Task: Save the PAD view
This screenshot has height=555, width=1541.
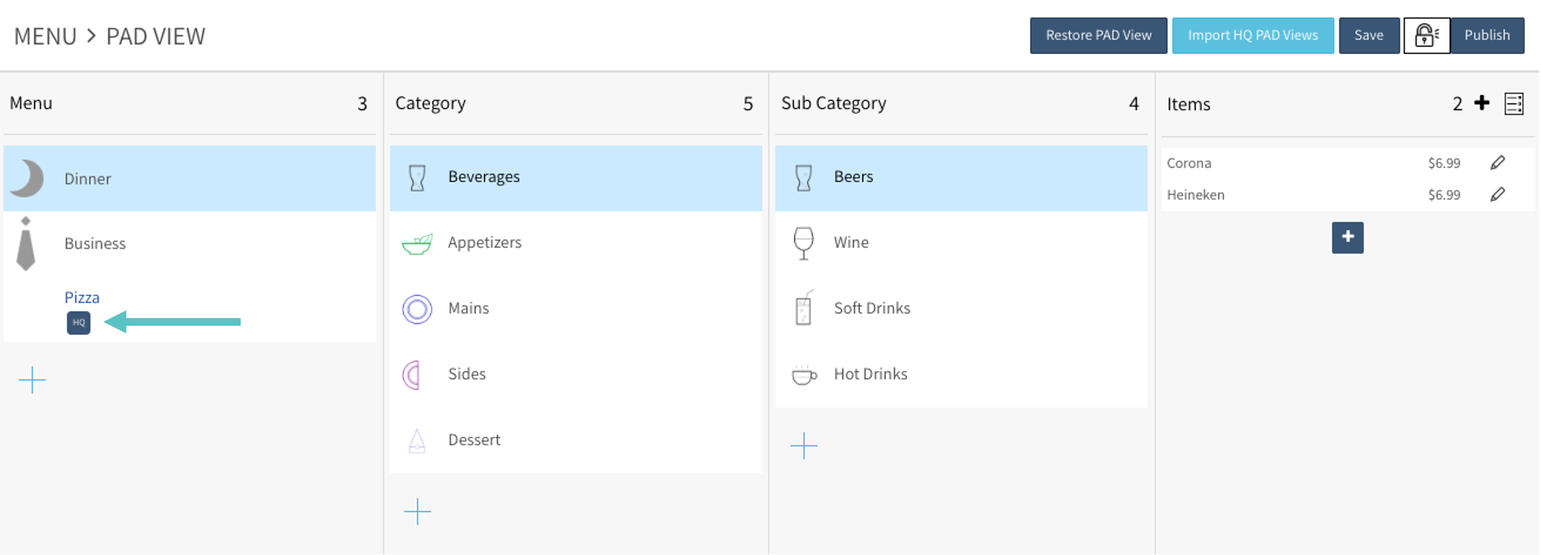Action: point(1368,36)
